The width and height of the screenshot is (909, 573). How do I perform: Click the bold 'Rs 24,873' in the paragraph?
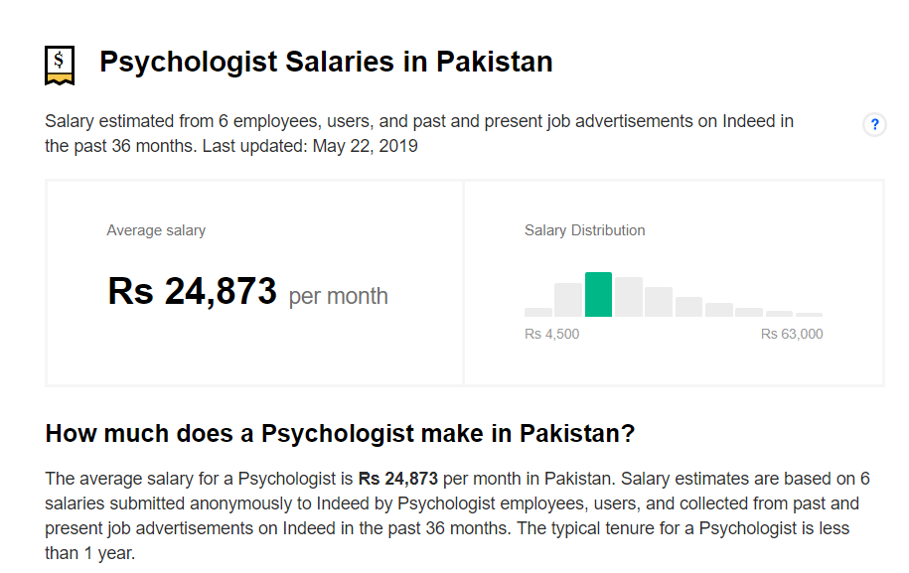click(397, 478)
